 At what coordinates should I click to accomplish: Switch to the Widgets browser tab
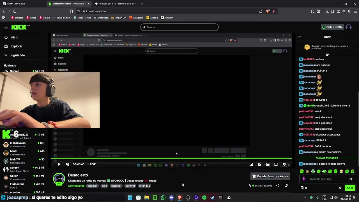click(x=116, y=4)
